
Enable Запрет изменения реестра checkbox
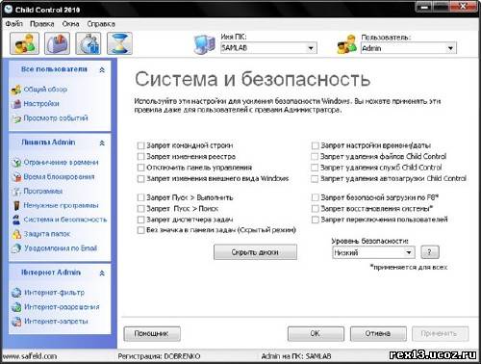tap(140, 157)
